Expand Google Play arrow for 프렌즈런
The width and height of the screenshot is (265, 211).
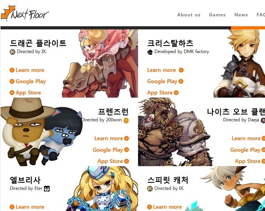pyautogui.click(x=126, y=150)
